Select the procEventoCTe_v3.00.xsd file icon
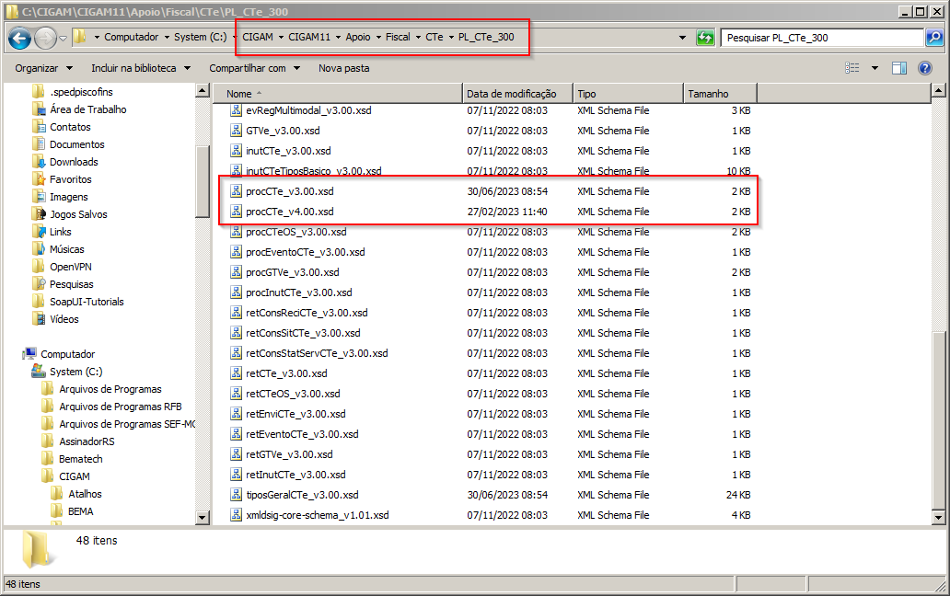The height and width of the screenshot is (596, 950). [237, 252]
